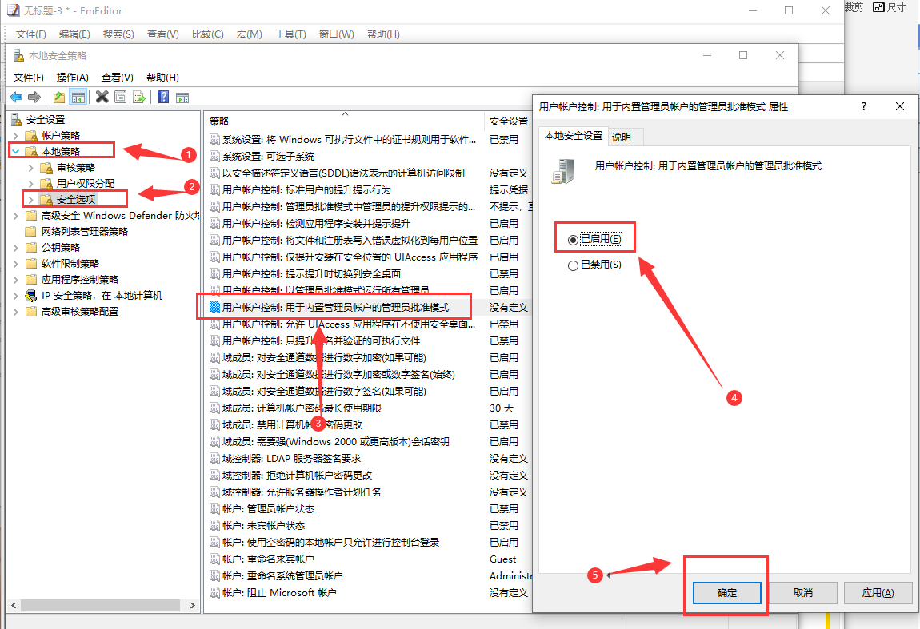Switch to the 本地安全设置 tab
The image size is (920, 629).
[x=574, y=135]
